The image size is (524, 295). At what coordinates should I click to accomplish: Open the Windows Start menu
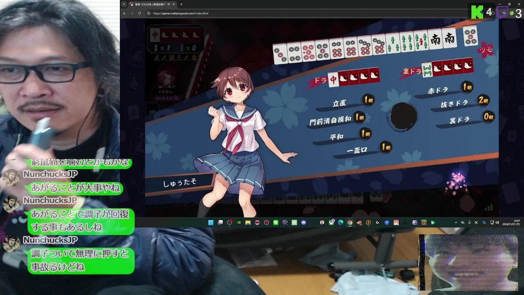(210, 222)
